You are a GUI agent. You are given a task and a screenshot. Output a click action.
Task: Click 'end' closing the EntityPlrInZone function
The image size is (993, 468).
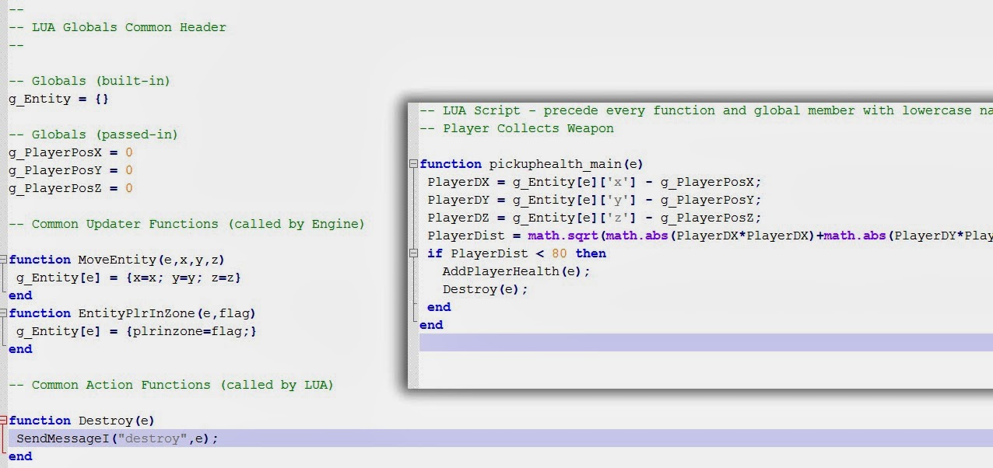(x=20, y=349)
